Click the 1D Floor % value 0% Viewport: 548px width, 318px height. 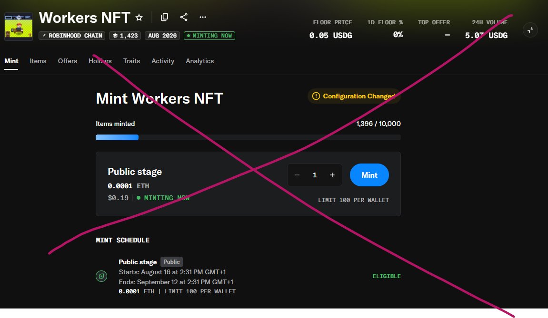(x=398, y=35)
